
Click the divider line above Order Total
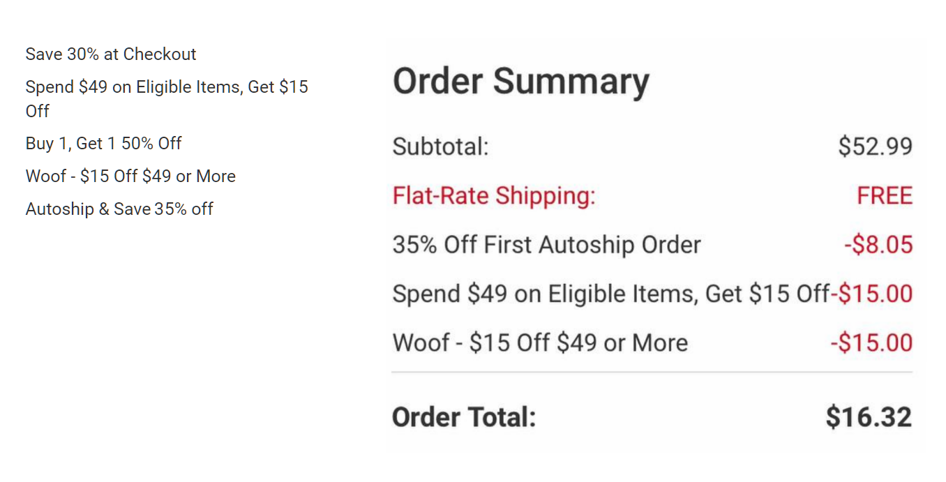(x=652, y=372)
